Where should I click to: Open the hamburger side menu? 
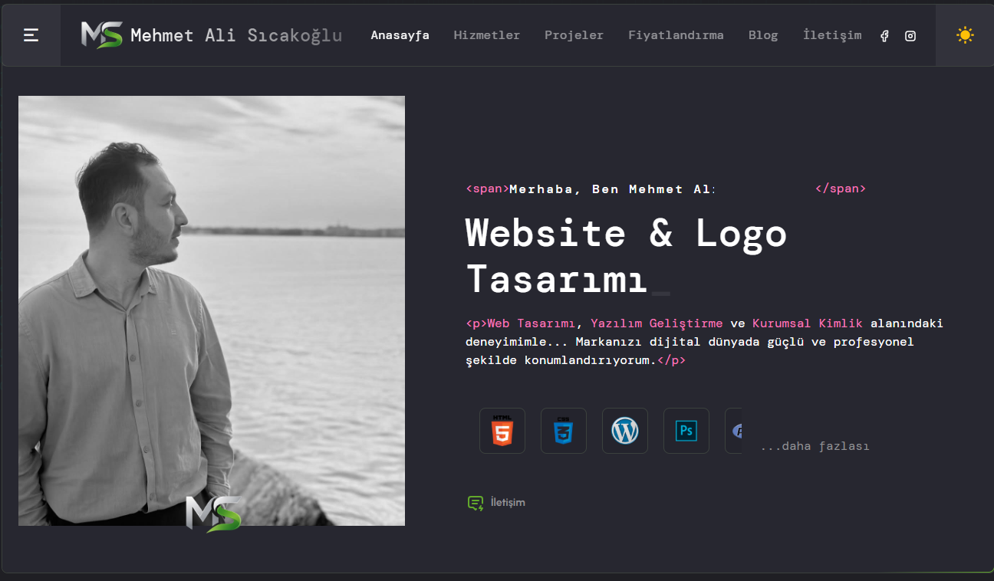click(31, 35)
